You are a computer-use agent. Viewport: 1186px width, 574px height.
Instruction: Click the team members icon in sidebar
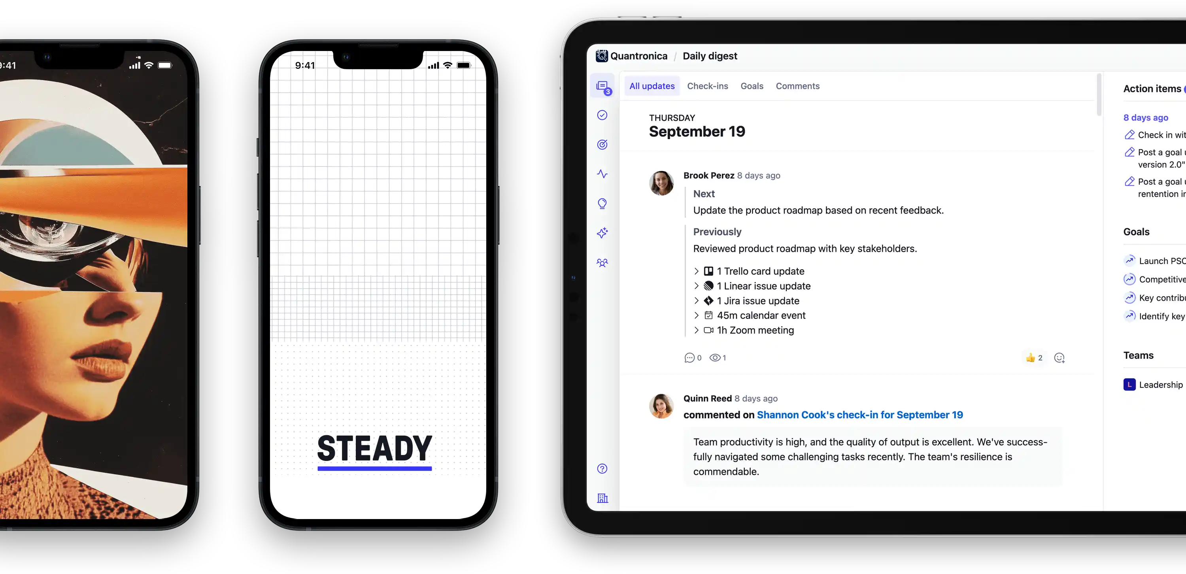click(602, 262)
